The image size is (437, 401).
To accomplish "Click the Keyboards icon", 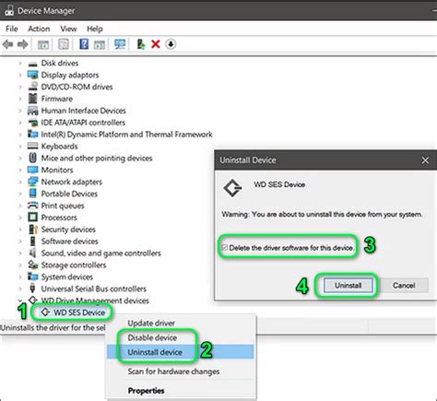I will (32, 146).
